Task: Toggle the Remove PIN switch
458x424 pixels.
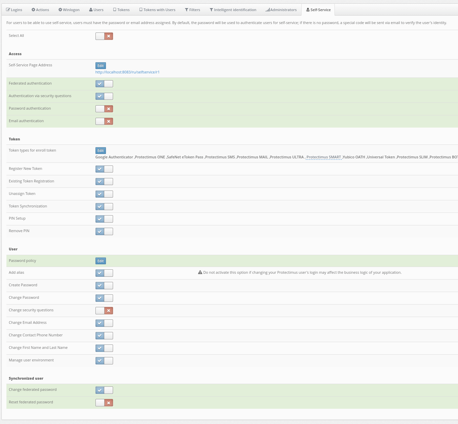Action: 104,232
